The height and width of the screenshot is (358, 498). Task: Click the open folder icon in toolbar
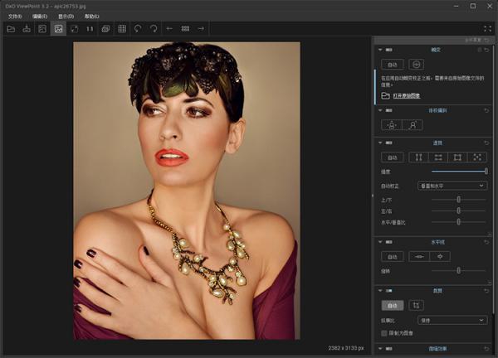[11, 29]
